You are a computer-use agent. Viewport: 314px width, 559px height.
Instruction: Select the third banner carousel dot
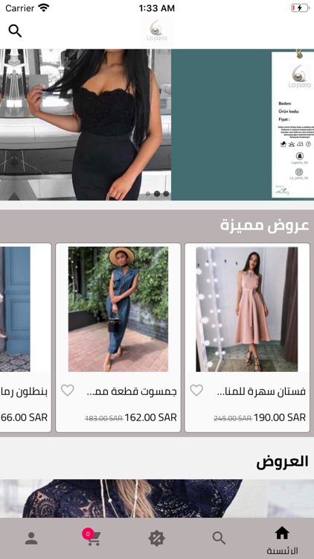pos(166,194)
